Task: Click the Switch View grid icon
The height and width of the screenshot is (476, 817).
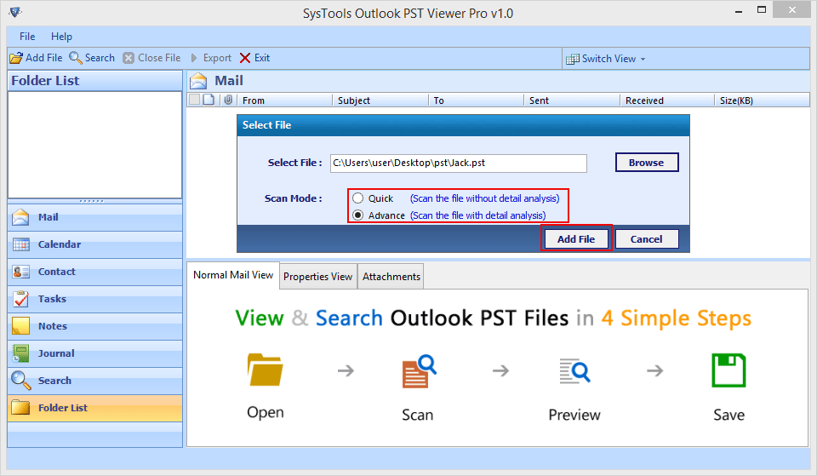Action: tap(572, 59)
